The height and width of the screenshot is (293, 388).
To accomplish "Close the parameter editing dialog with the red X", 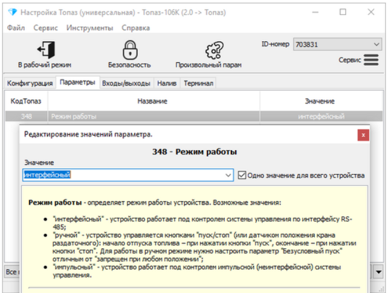I will click(363, 135).
